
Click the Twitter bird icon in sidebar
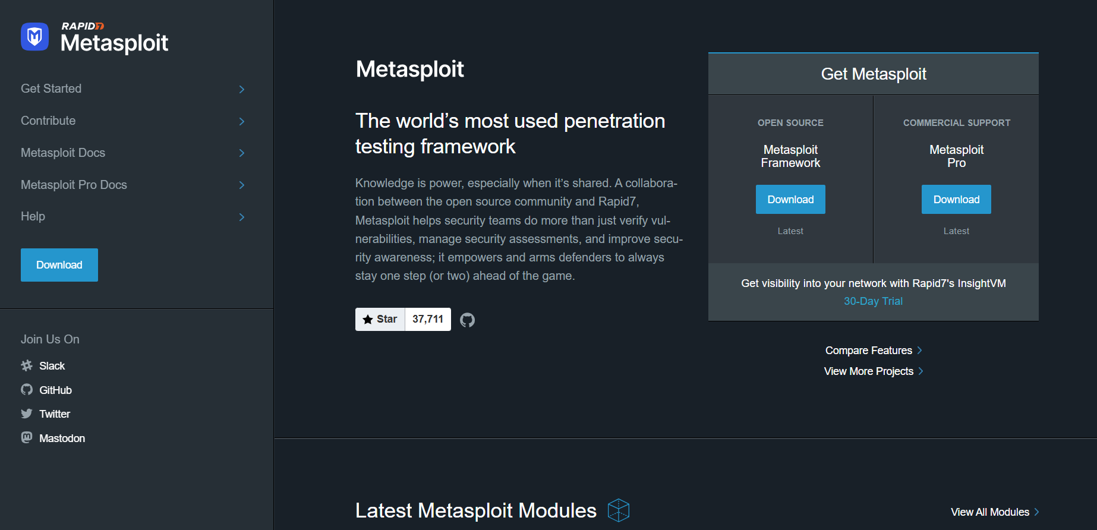(27, 414)
